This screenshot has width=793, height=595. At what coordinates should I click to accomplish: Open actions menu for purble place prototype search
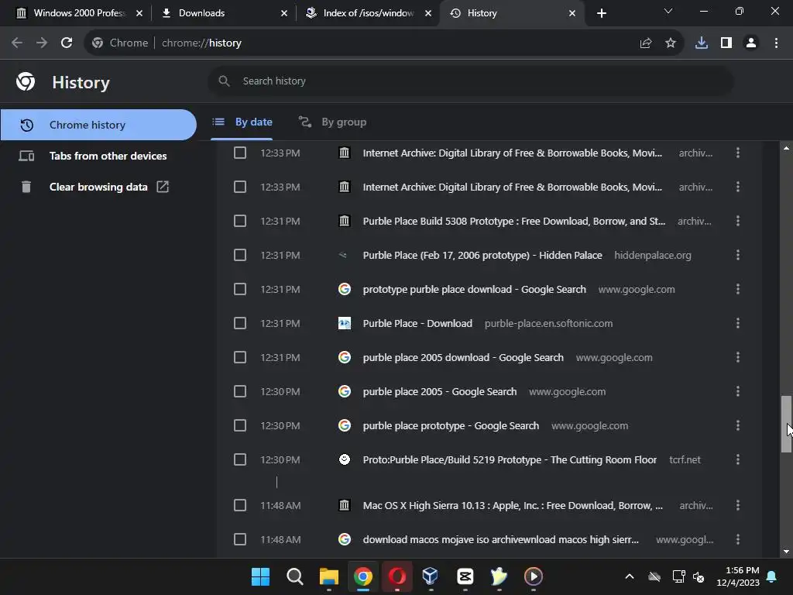[x=738, y=425]
